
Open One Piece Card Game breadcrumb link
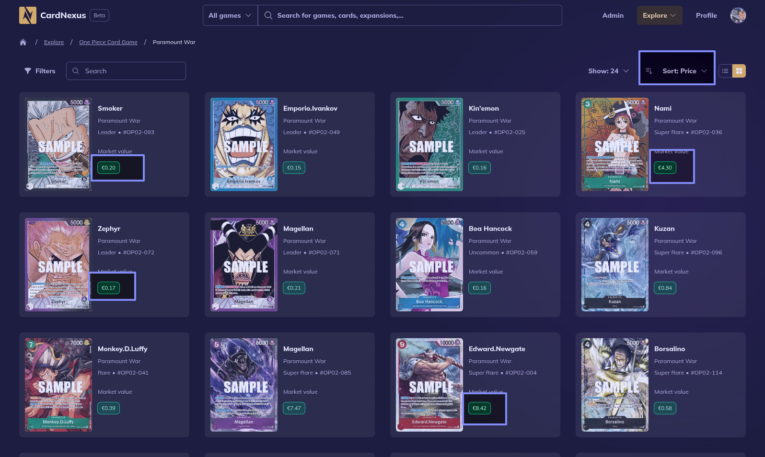point(108,42)
